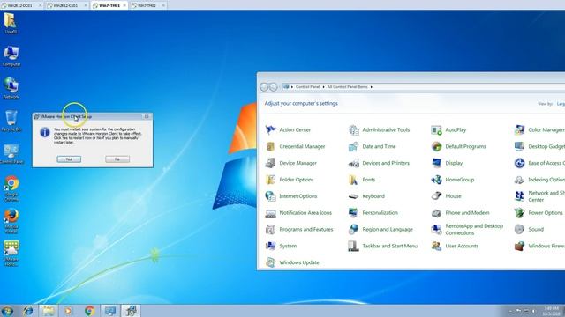The width and height of the screenshot is (565, 317).
Task: Open Mozilla Firefox desktop shortcut
Action: point(11,221)
